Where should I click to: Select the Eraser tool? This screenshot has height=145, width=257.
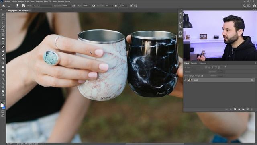pyautogui.click(x=3, y=59)
